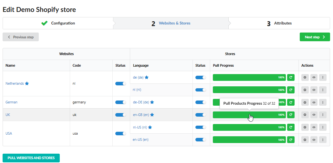Go to the Configuration step tab
The image size is (333, 163).
[58, 23]
